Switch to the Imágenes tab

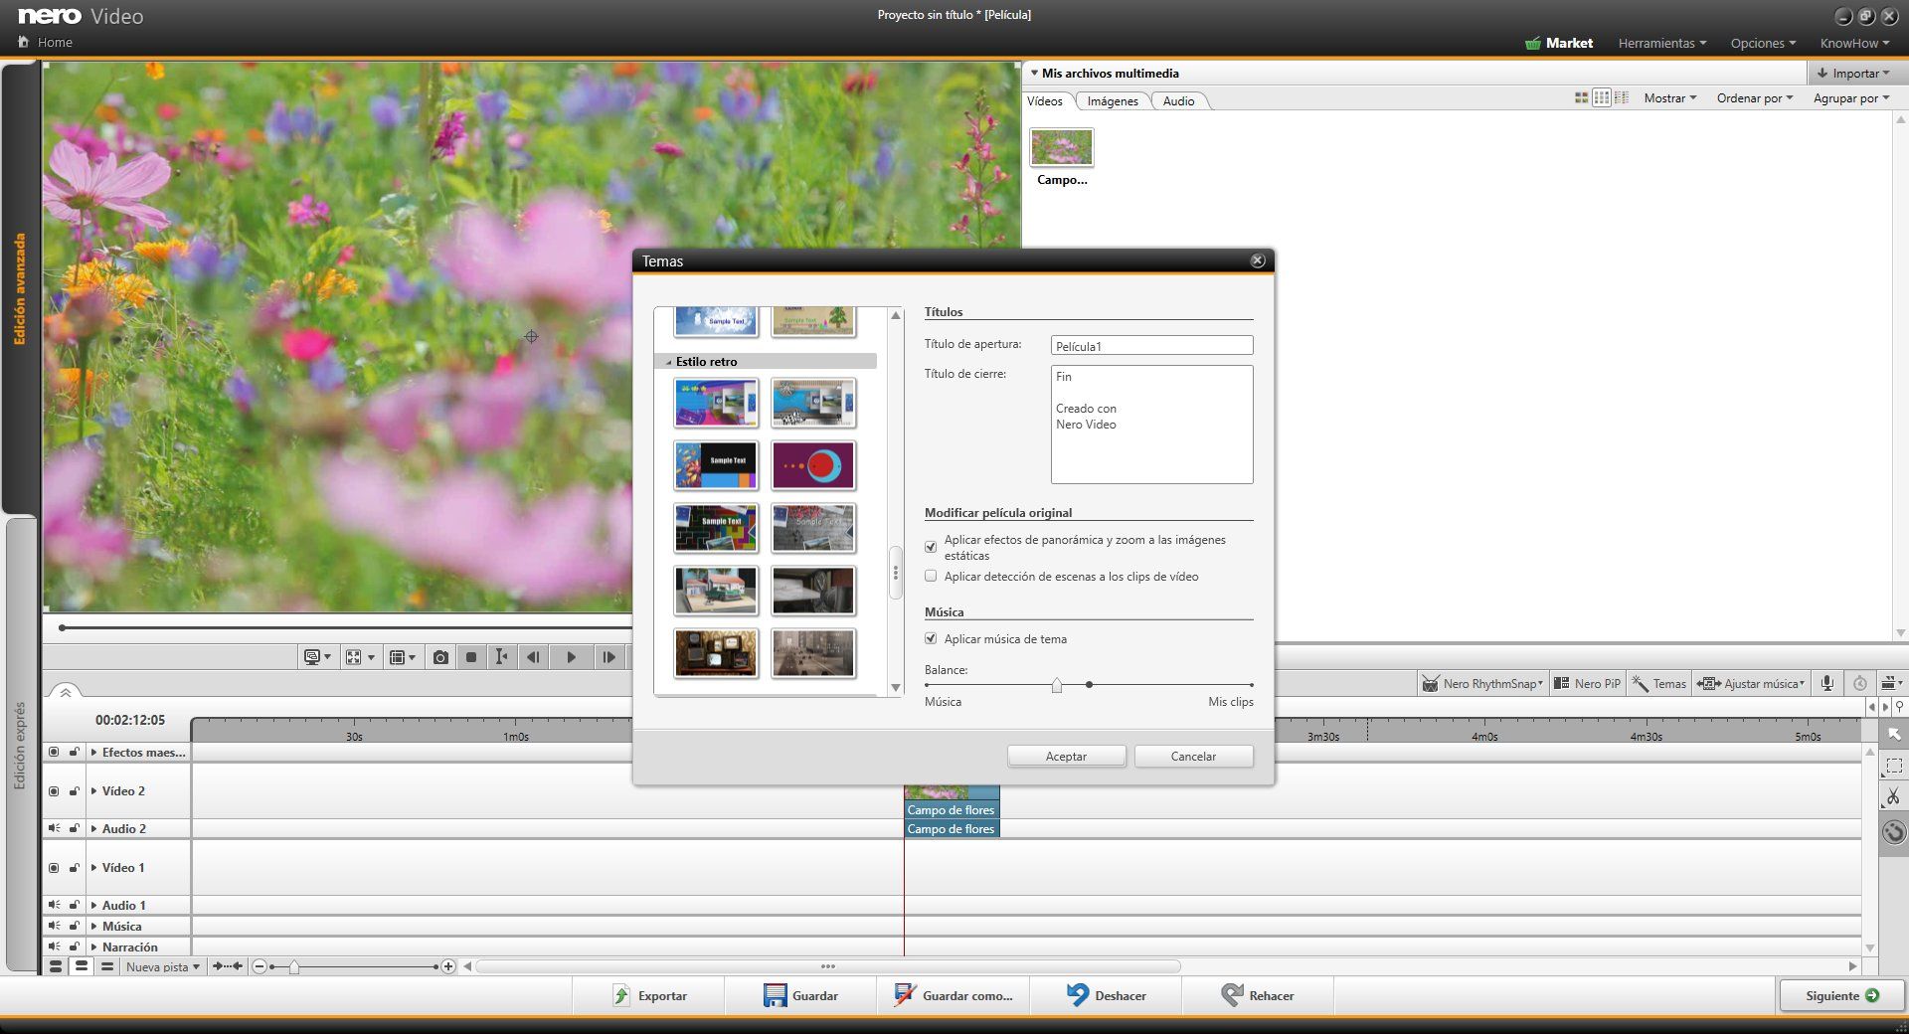1113,100
